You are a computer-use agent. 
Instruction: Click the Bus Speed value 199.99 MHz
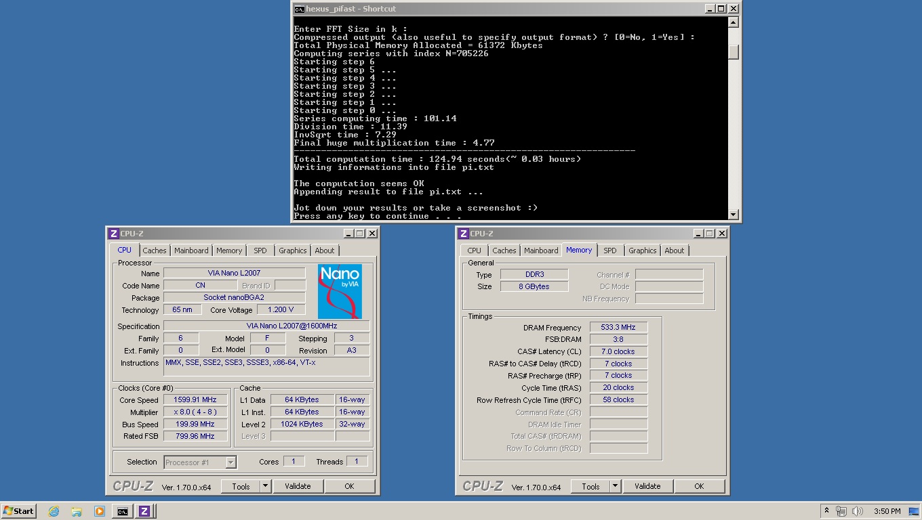pos(195,424)
